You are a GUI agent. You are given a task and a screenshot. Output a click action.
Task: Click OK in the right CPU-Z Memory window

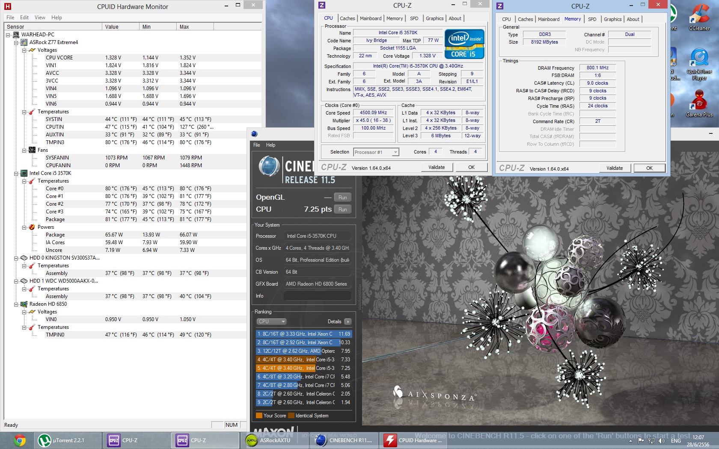[x=649, y=168]
